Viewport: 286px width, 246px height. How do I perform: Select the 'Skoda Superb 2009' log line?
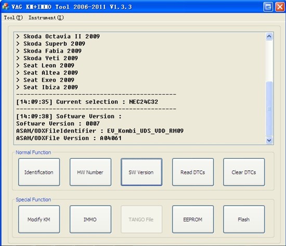pyautogui.click(x=50, y=44)
